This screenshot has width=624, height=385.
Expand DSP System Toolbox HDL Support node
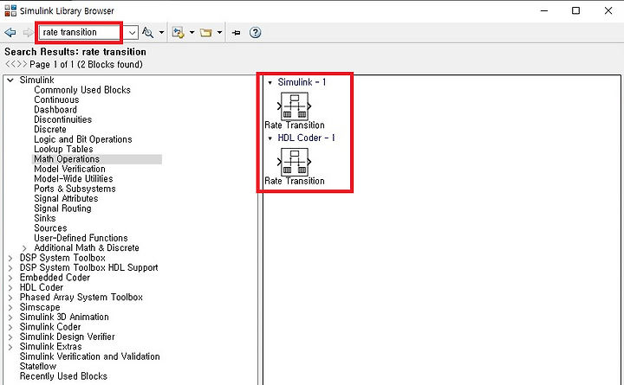pos(10,268)
